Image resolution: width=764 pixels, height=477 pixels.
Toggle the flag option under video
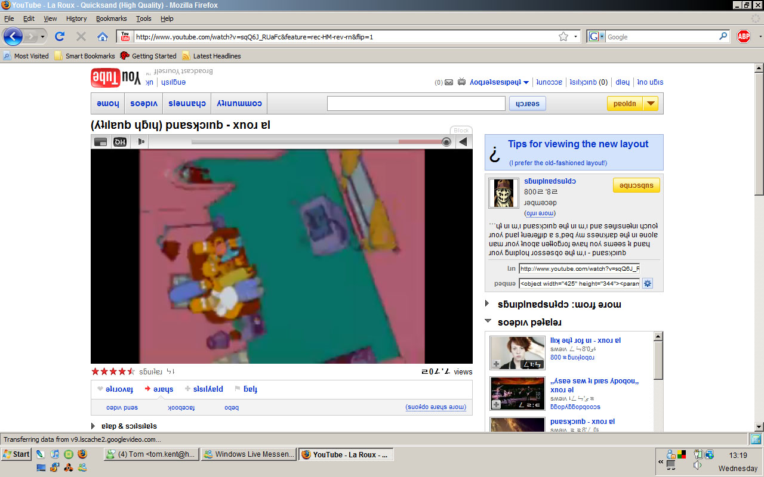tap(246, 389)
